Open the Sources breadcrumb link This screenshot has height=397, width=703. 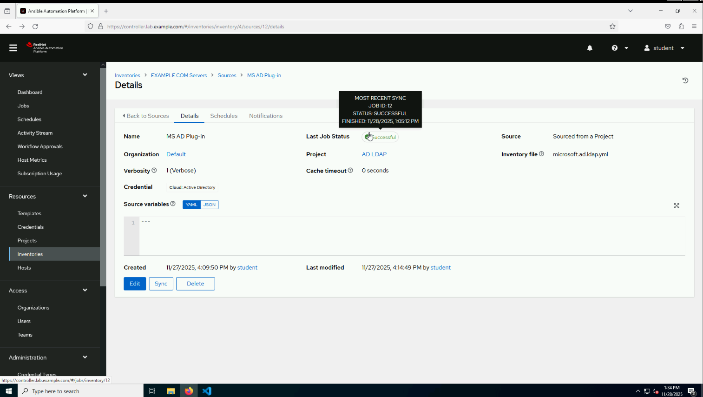(227, 75)
